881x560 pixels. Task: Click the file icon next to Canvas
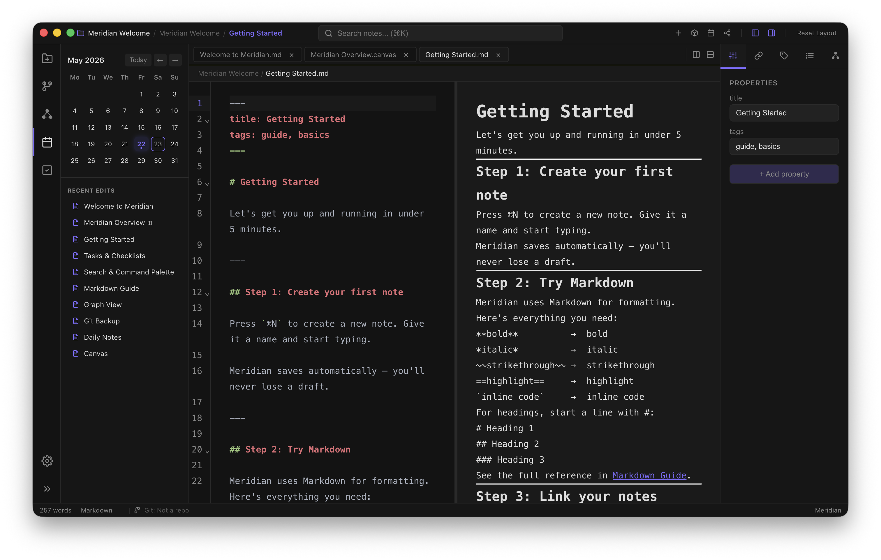(x=76, y=353)
